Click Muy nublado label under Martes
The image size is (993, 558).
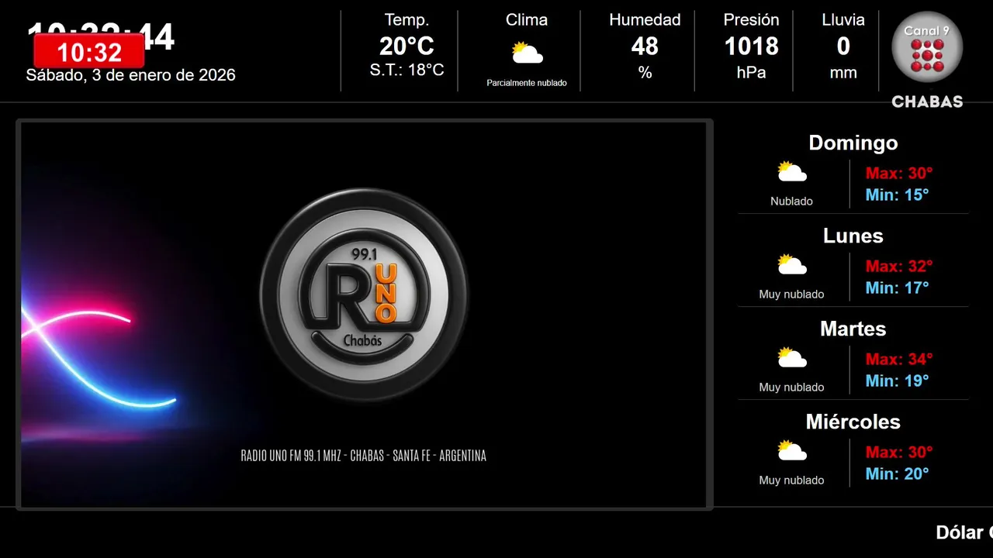[x=791, y=387]
